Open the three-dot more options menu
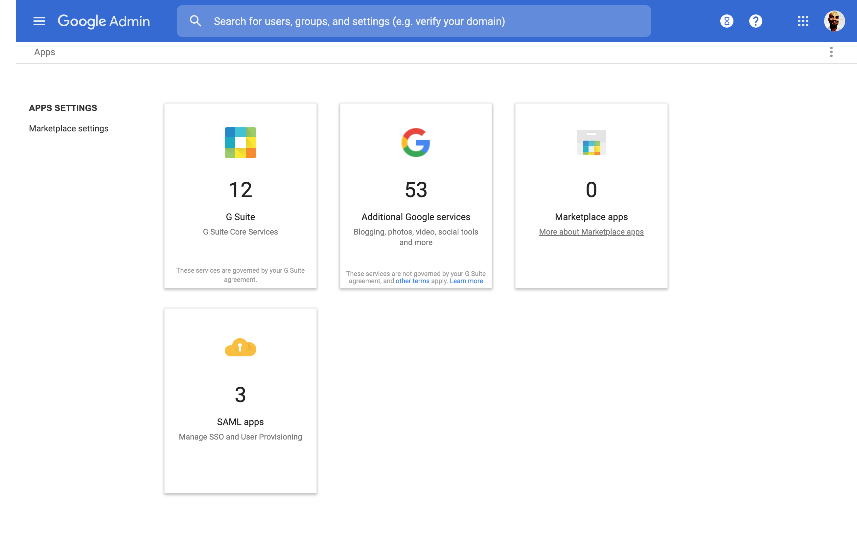857x544 pixels. pos(831,52)
